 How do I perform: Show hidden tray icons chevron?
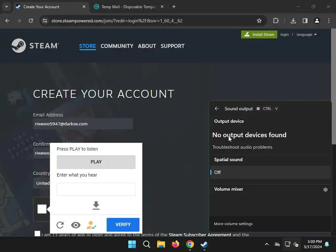[x=266, y=244]
